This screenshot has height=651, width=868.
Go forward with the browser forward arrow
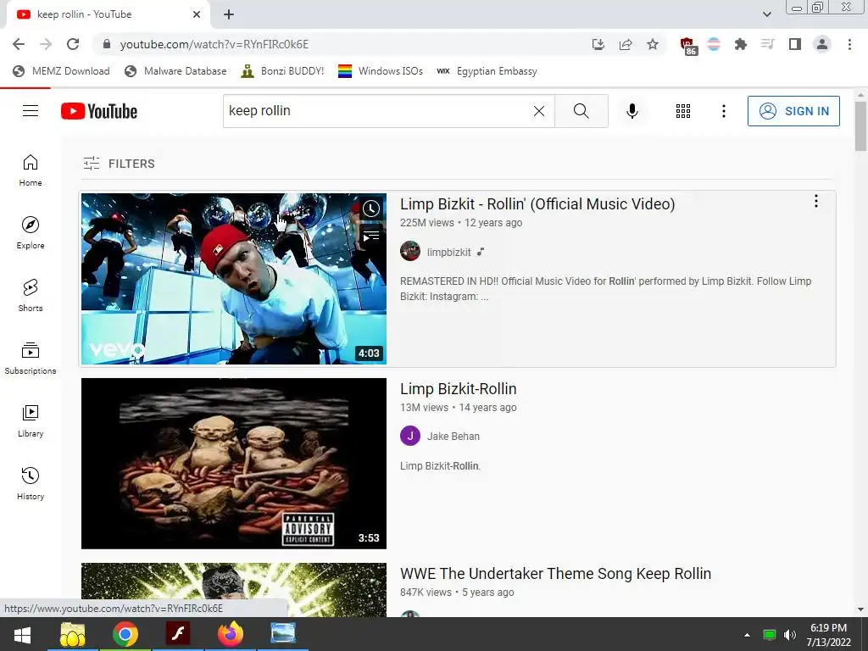click(46, 44)
